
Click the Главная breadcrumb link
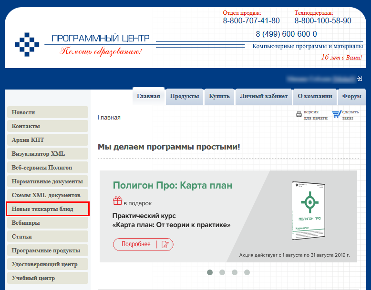[109, 117]
